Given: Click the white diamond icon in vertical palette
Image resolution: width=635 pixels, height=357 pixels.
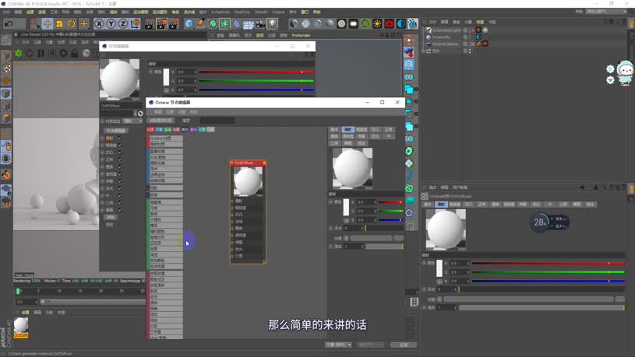Looking at the screenshot, I should 409,163.
